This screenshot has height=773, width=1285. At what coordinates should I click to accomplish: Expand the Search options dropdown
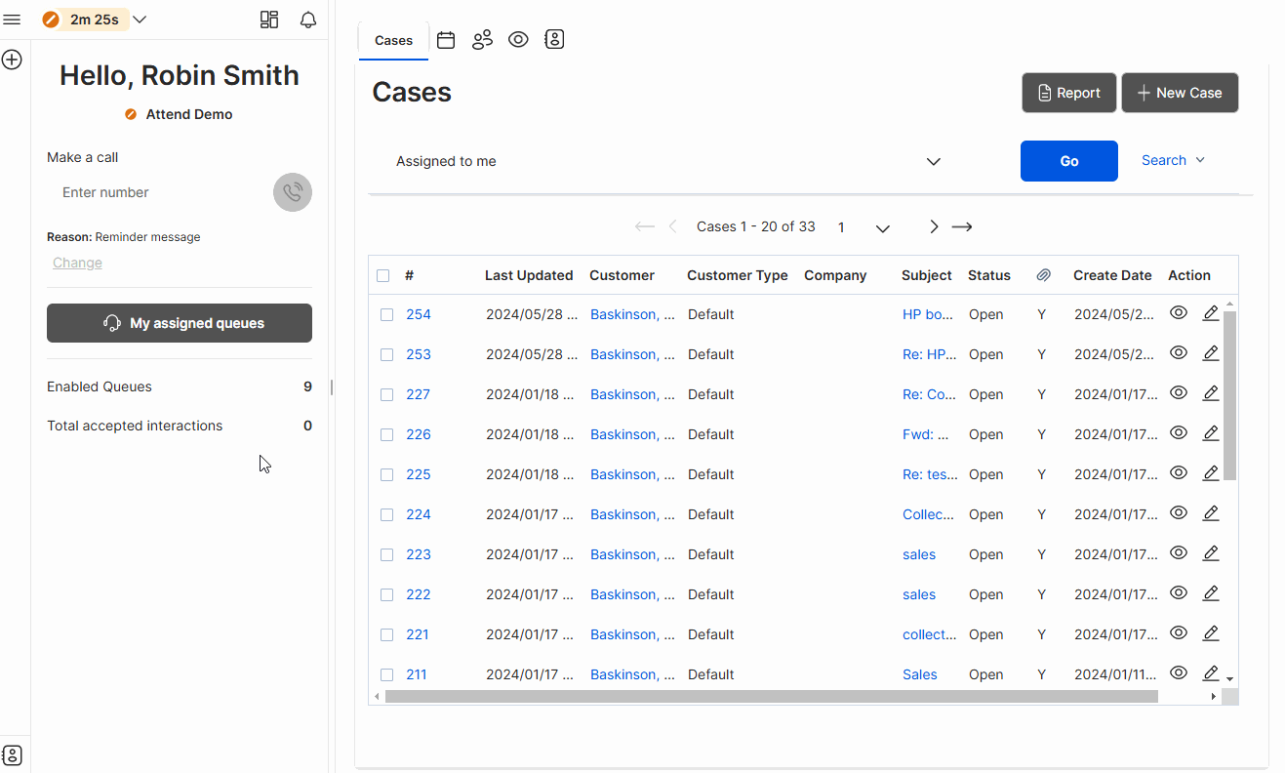tap(1174, 160)
